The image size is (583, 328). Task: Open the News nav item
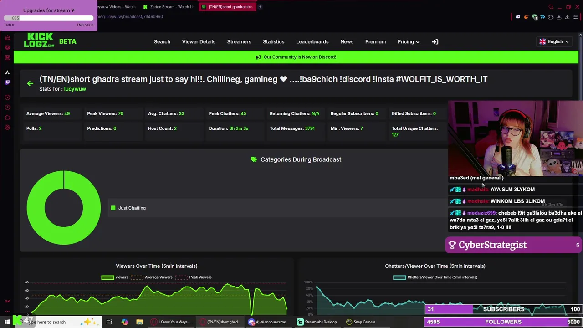pos(347,41)
